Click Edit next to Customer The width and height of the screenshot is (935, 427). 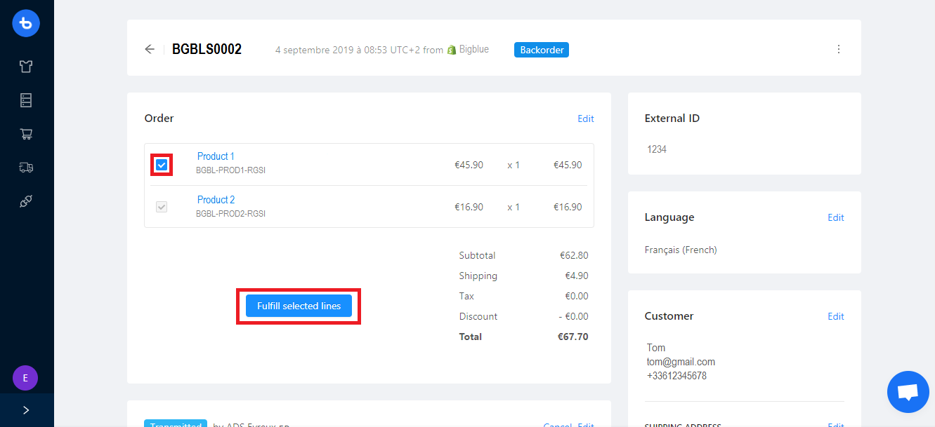click(835, 316)
